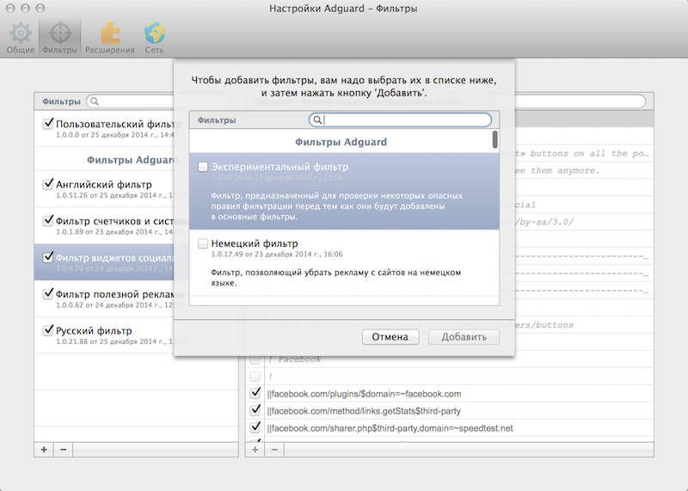Select the Фильтры toolbar tab
Viewport: 688px width, 491px height.
point(59,38)
